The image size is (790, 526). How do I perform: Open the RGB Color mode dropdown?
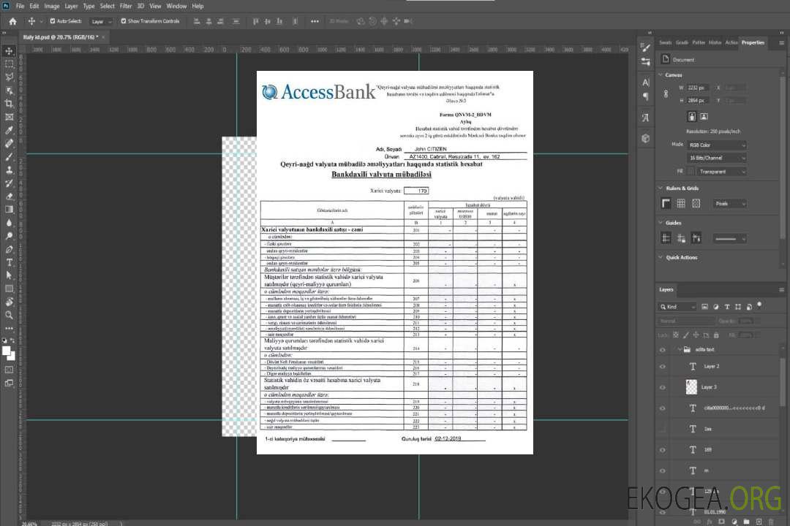point(717,145)
